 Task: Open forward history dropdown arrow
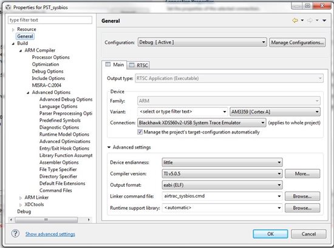[317, 21]
